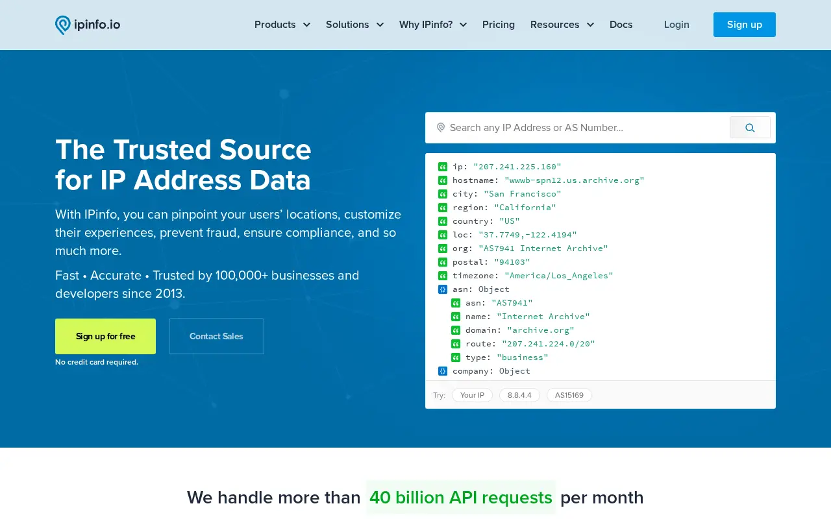Screen dimensions: 831x519
Task: Click the string icon beside org
Action: pyautogui.click(x=443, y=248)
